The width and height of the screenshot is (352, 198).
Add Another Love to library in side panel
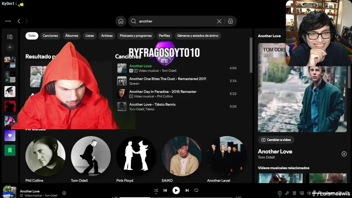(x=344, y=154)
